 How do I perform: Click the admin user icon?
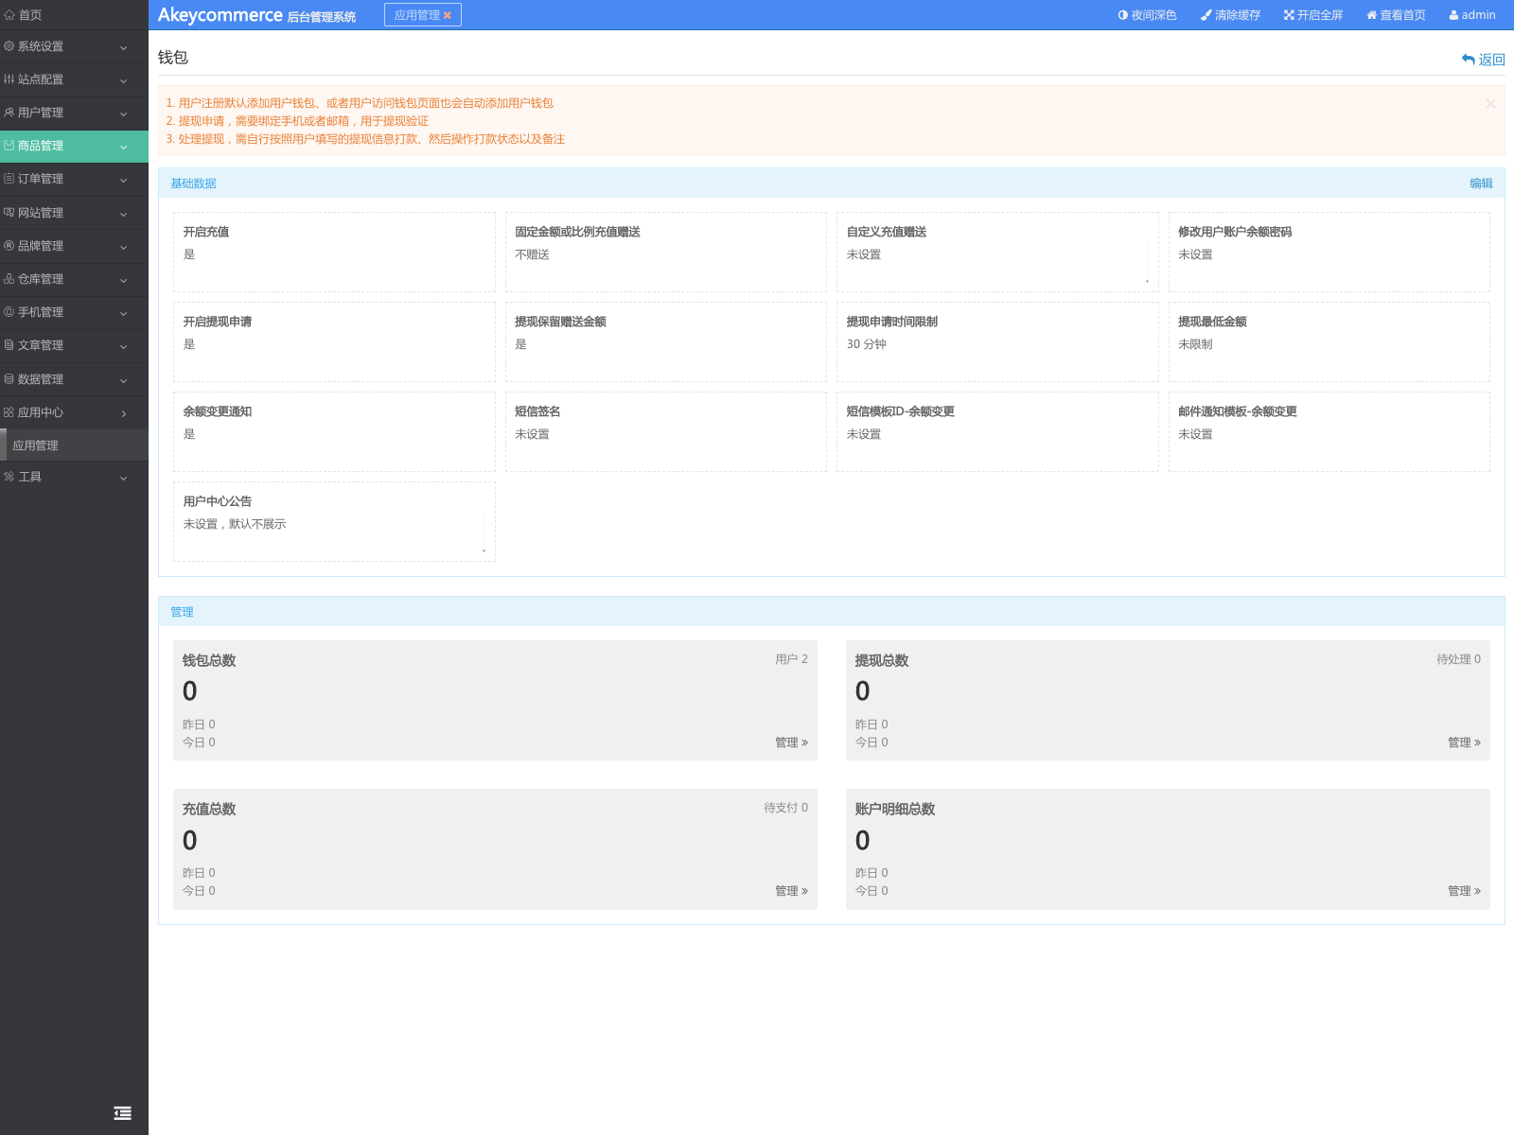coord(1454,15)
